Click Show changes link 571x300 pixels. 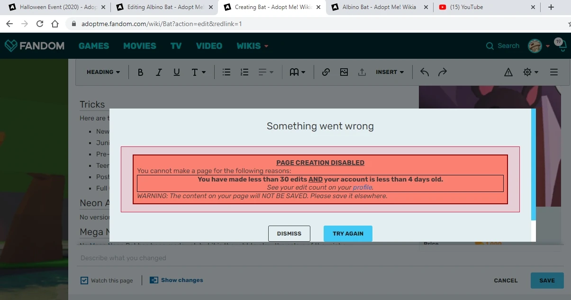[176, 280]
